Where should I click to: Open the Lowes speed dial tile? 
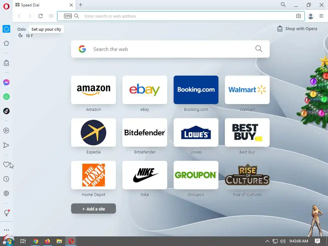coord(196,132)
